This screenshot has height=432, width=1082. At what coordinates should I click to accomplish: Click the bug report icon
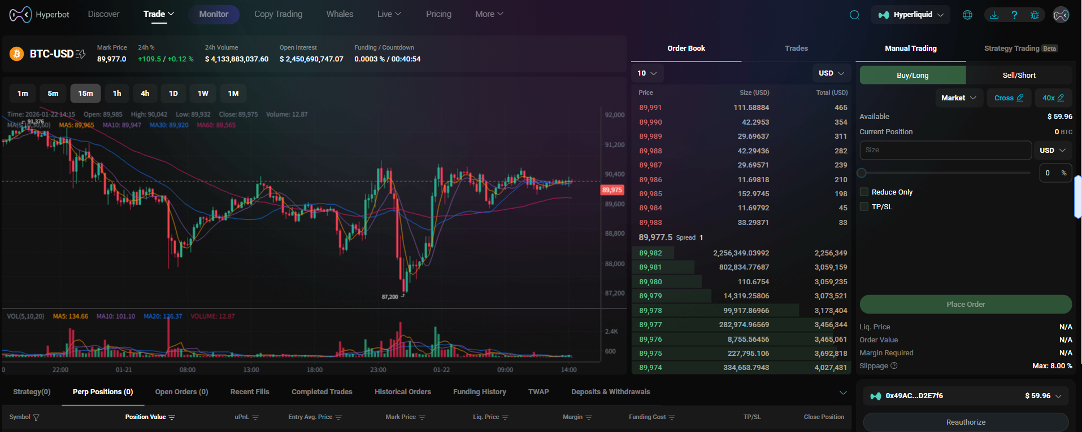tap(1035, 15)
